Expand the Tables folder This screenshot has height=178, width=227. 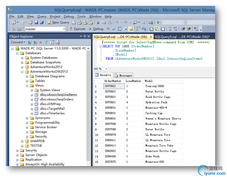27,81
